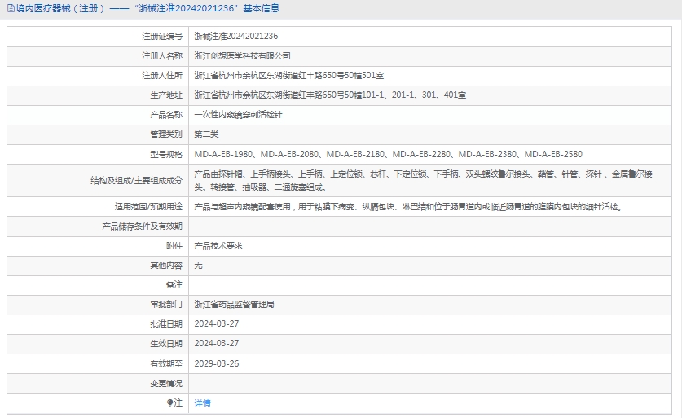Click the document icon before the page title

click(10, 8)
